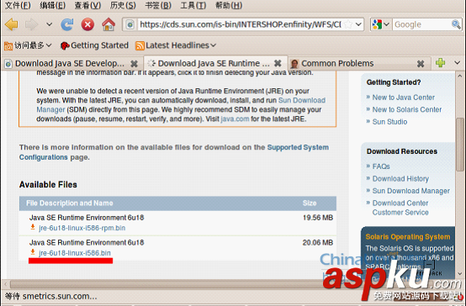Click the Solaris Operating System banner heading
Viewport: 466px width, 306px height.
coord(408,237)
